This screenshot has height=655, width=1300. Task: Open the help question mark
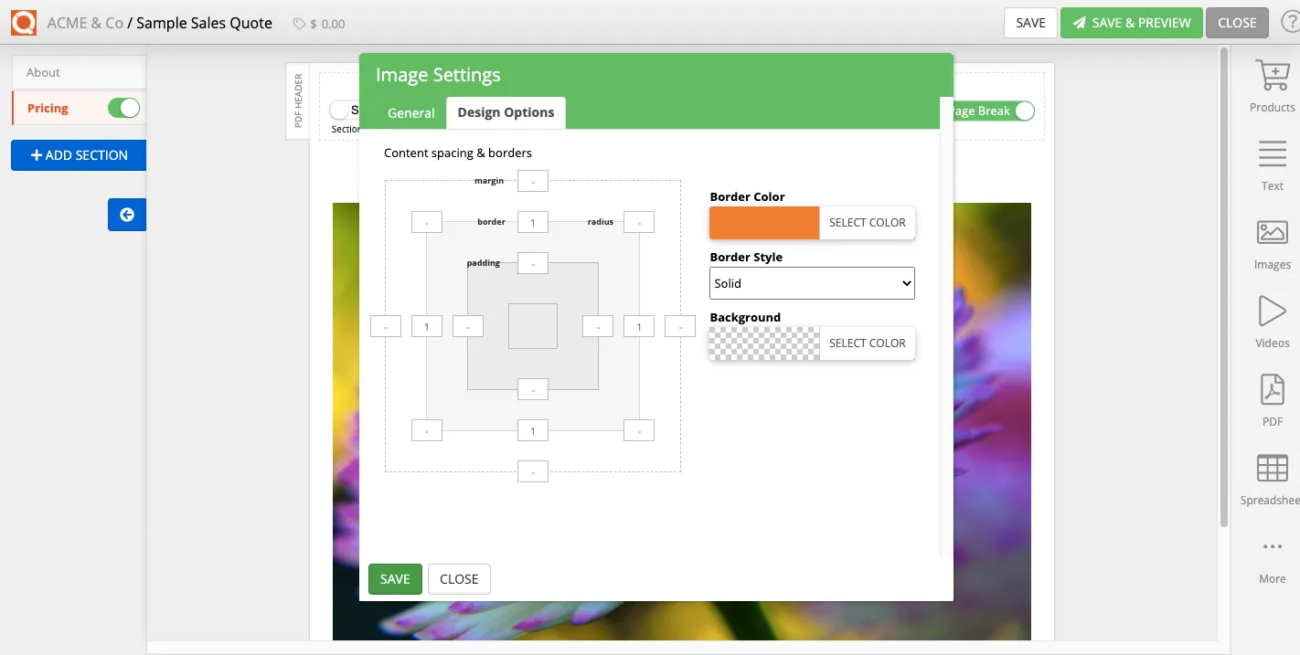coord(1292,23)
